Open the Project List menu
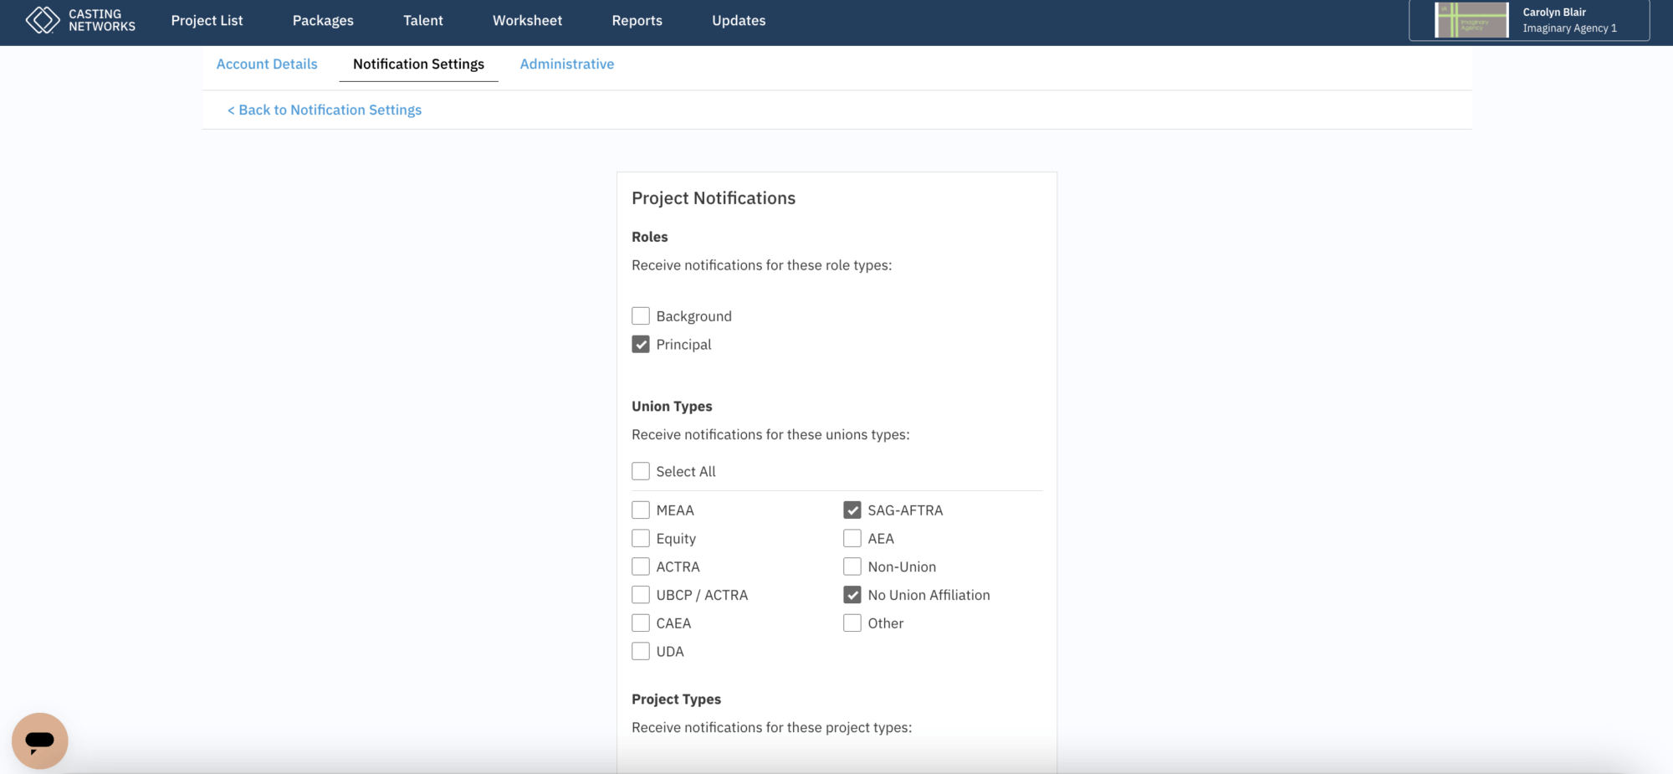The height and width of the screenshot is (774, 1673). click(x=207, y=20)
